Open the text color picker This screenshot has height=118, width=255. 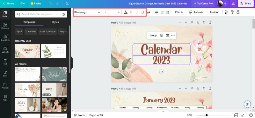126,12
